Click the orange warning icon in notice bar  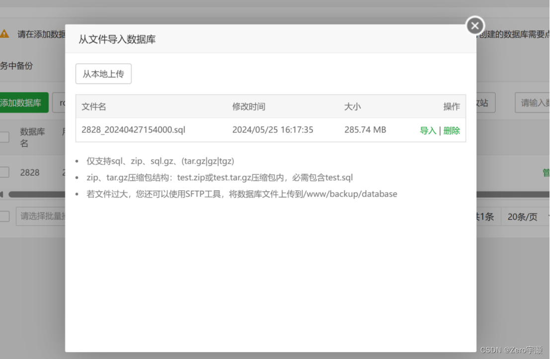[4, 34]
